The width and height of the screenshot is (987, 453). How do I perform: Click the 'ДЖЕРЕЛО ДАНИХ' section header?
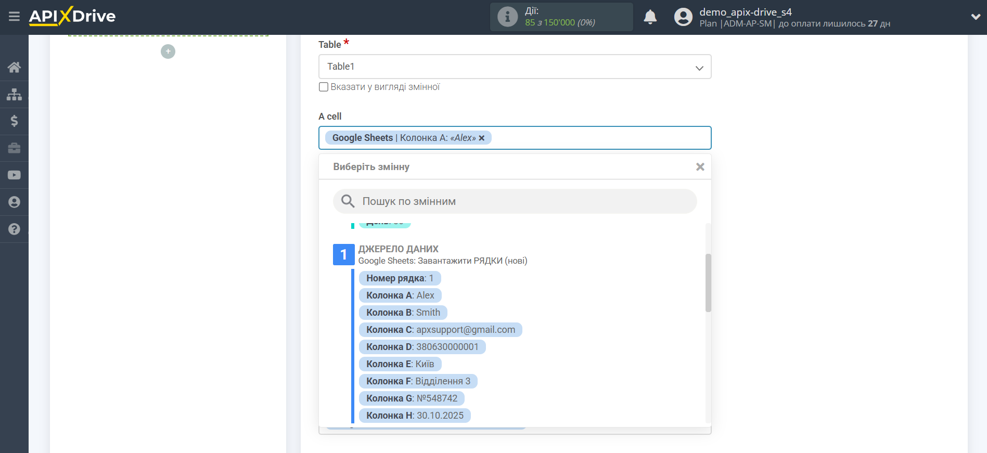pyautogui.click(x=399, y=249)
